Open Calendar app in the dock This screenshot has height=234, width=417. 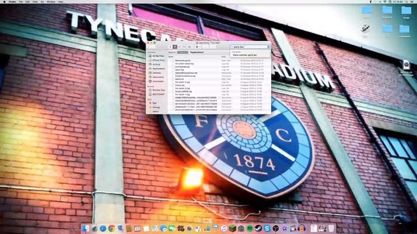click(x=137, y=228)
